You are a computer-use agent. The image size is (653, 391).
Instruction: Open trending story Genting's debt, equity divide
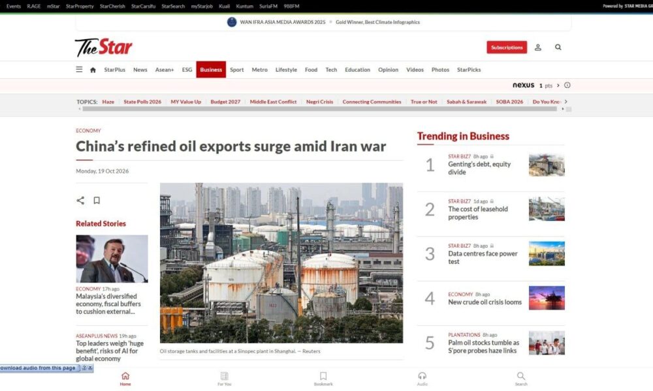click(x=479, y=168)
